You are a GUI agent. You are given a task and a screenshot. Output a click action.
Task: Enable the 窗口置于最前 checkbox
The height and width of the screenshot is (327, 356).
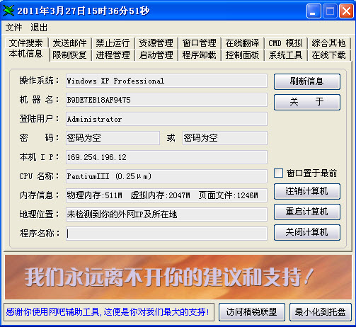(278, 173)
